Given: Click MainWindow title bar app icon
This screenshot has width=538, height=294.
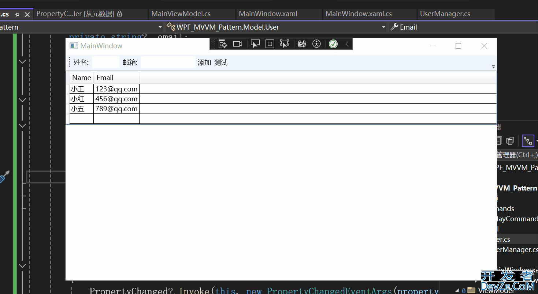Looking at the screenshot, I should click(74, 46).
